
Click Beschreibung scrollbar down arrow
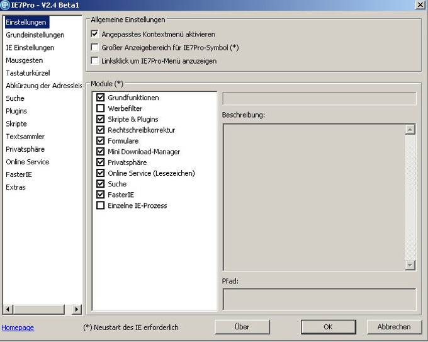coord(410,265)
